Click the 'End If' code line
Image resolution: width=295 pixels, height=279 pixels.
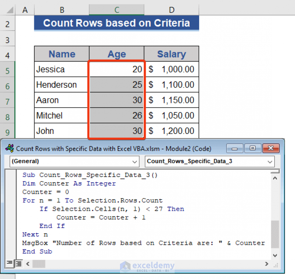click(52, 226)
